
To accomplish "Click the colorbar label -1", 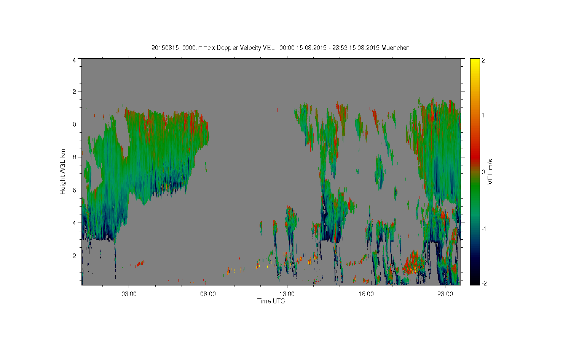I will point(484,229).
